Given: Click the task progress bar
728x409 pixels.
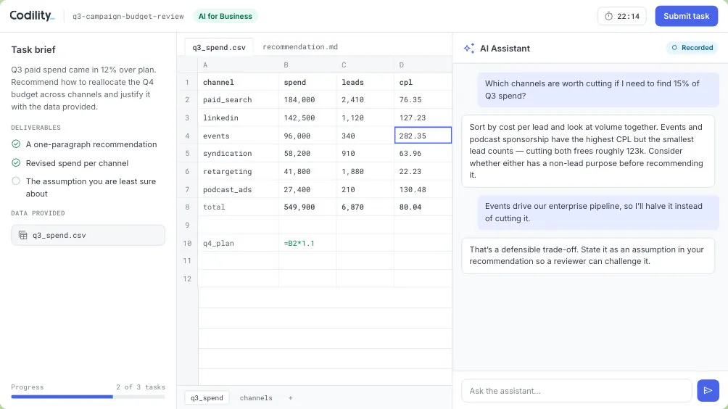Looking at the screenshot, I should pyautogui.click(x=88, y=397).
